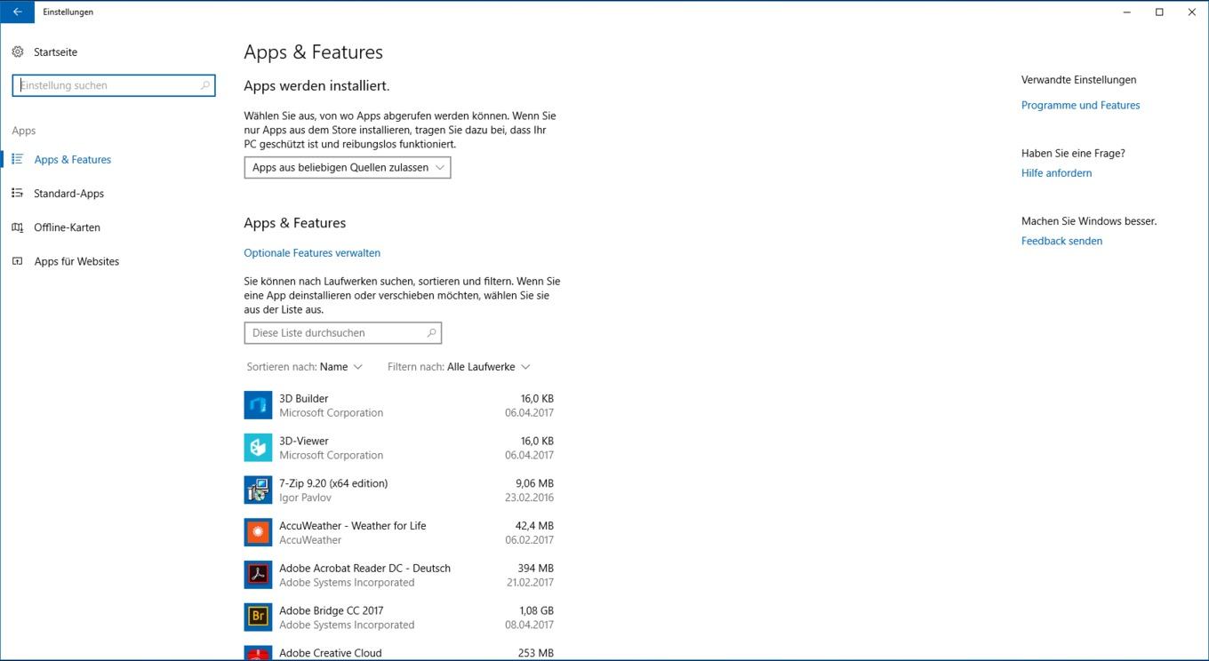
Task: Click the date 23.02.2016
Action: coord(529,498)
